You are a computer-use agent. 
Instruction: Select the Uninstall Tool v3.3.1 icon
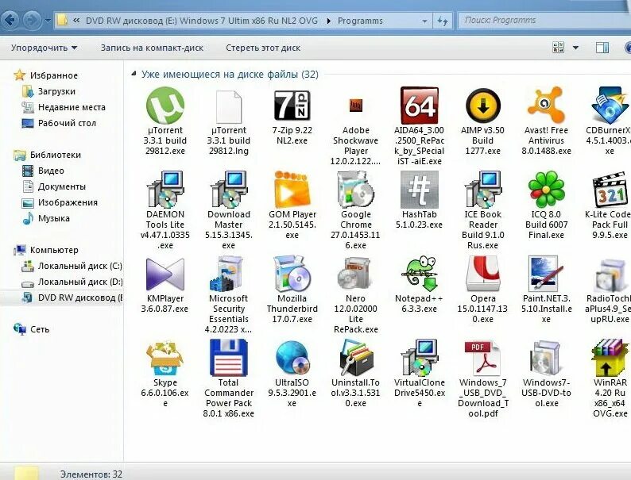pos(356,358)
